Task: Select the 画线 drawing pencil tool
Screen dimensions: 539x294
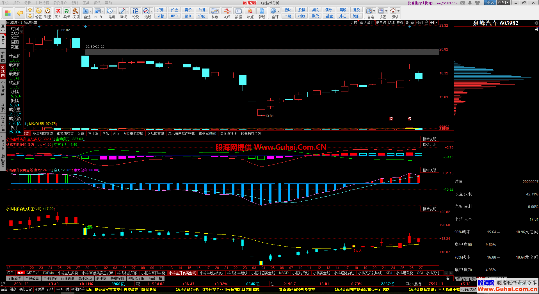Action: click(122, 11)
